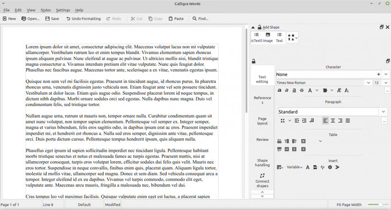Image resolution: width=391 pixels, height=210 pixels.
Task: Click the gear icon in Insert section
Action: click(x=330, y=167)
